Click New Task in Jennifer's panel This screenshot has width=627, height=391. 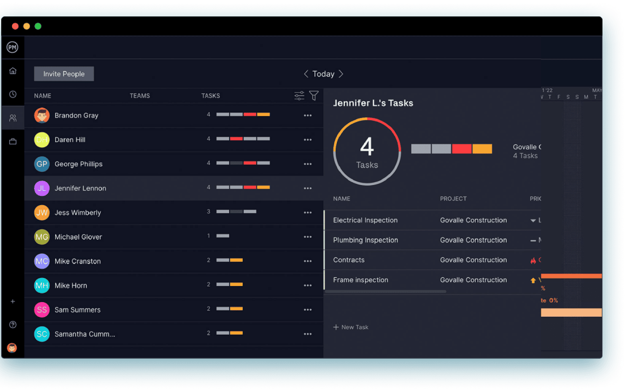click(351, 327)
